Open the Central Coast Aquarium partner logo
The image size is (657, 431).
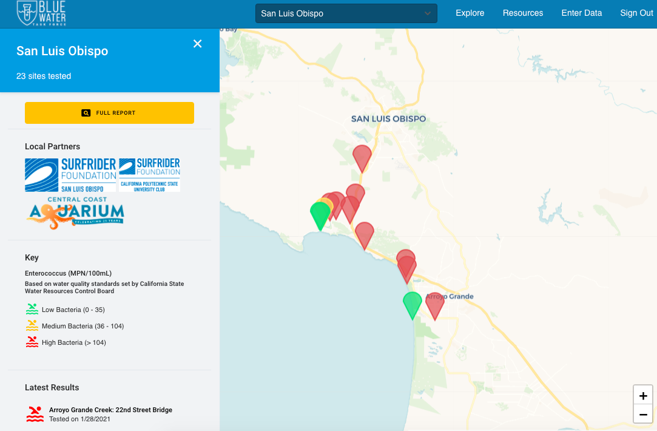[76, 213]
